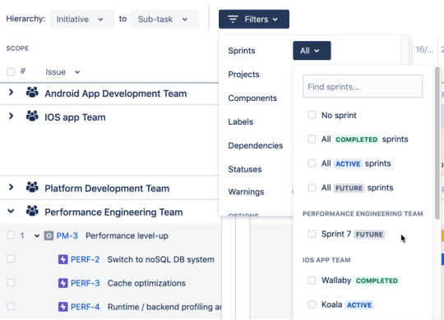Image resolution: width=444 pixels, height=320 pixels.
Task: Click the IOS APP TEAM section heading
Action: click(326, 260)
